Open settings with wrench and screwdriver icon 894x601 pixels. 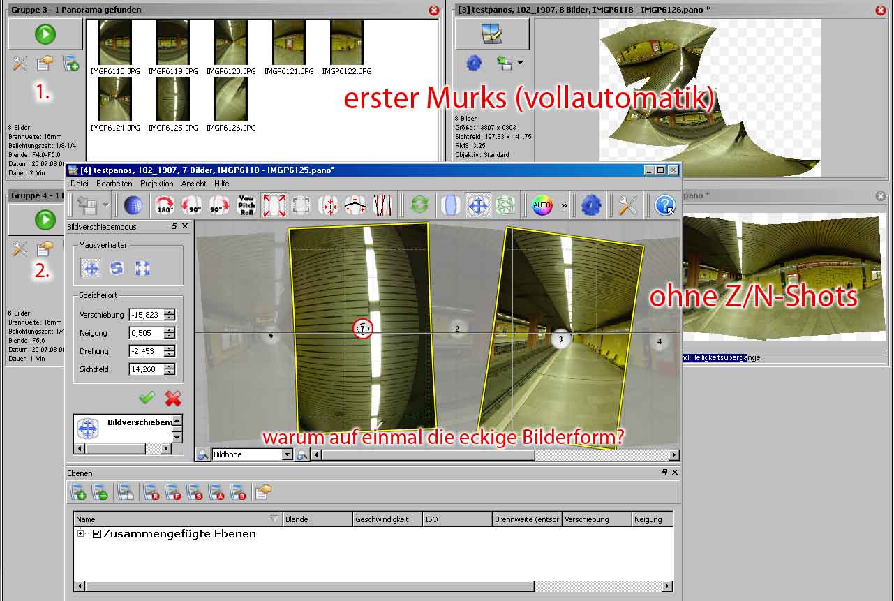pos(627,205)
